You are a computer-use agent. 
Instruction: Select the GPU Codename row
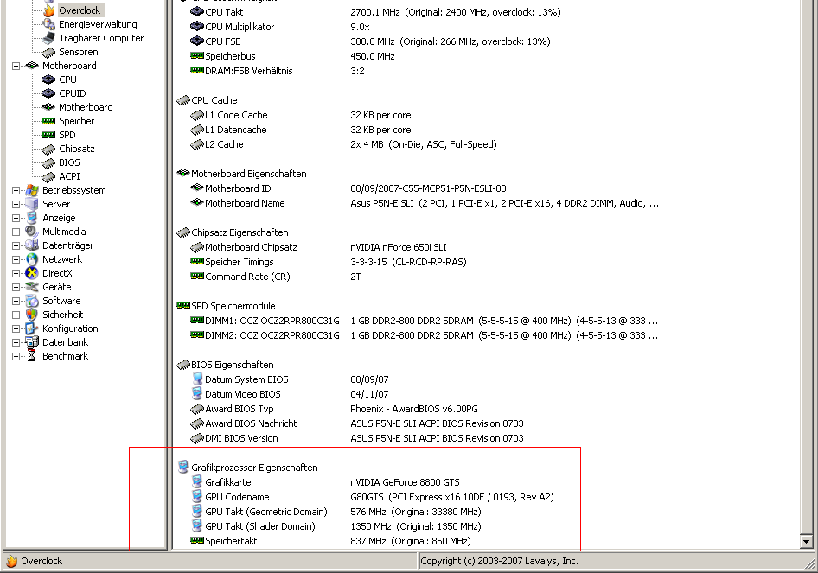click(x=373, y=497)
